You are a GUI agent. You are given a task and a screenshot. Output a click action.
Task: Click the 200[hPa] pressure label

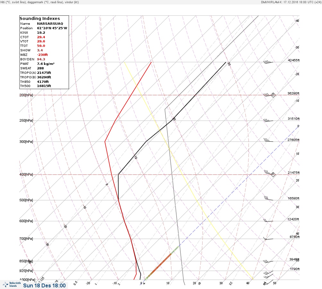(26, 95)
